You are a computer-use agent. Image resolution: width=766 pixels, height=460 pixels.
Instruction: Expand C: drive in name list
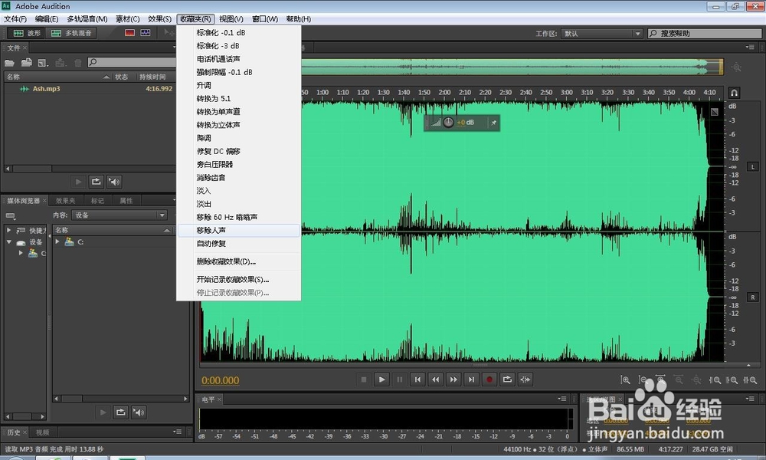[x=57, y=242]
